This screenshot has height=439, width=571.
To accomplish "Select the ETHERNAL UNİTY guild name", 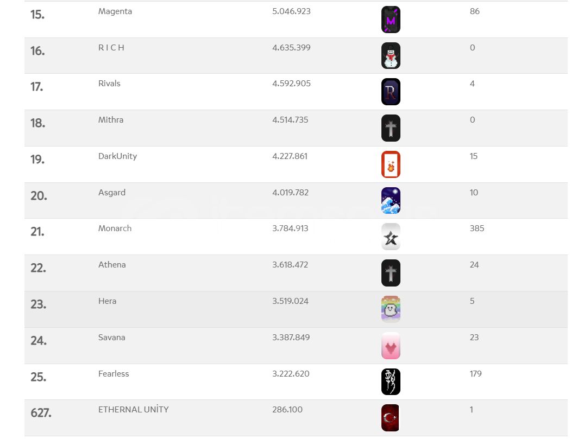I will coord(133,410).
